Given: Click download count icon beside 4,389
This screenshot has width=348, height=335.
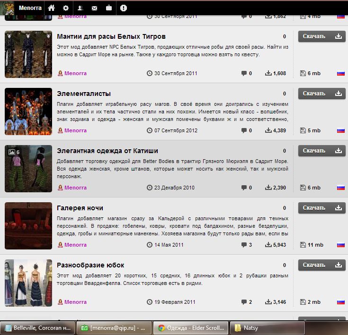Looking at the screenshot, I should click(x=268, y=130).
